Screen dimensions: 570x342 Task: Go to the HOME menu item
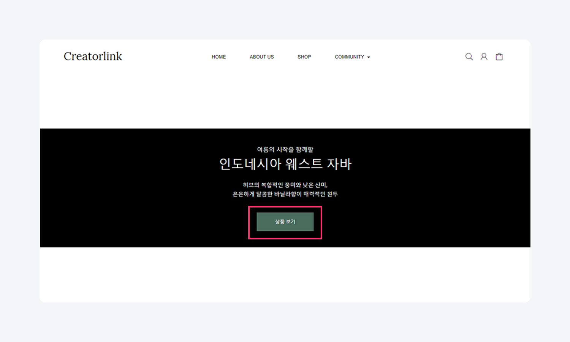pos(218,57)
